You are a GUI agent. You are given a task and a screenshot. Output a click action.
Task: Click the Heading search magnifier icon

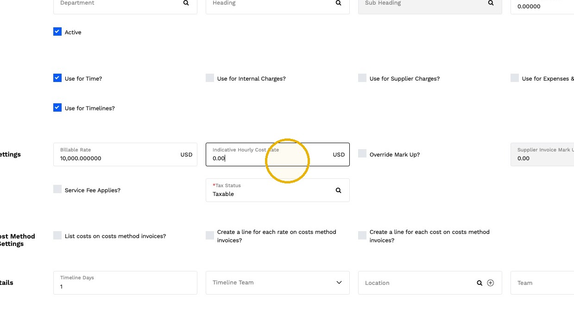tap(338, 3)
